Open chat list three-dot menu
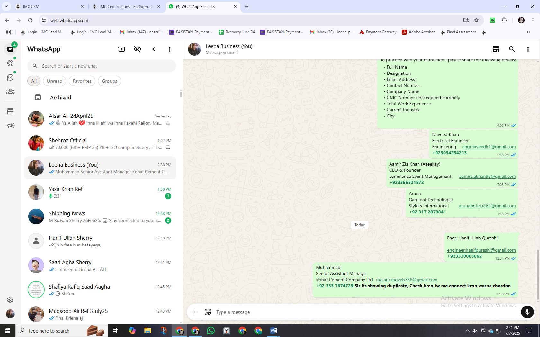The height and width of the screenshot is (337, 540). click(170, 49)
